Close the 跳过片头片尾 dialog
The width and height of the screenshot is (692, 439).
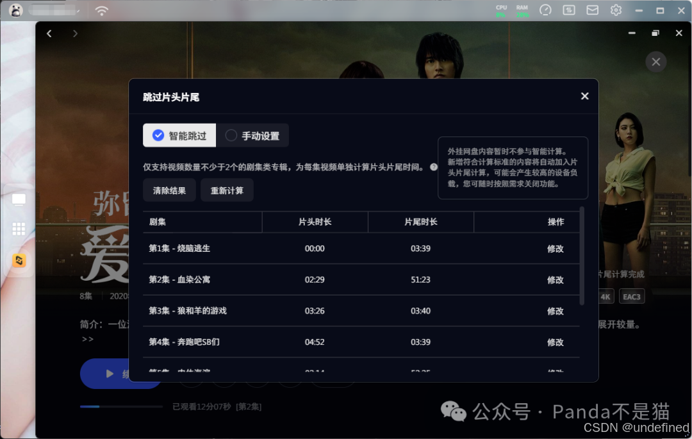pos(585,96)
